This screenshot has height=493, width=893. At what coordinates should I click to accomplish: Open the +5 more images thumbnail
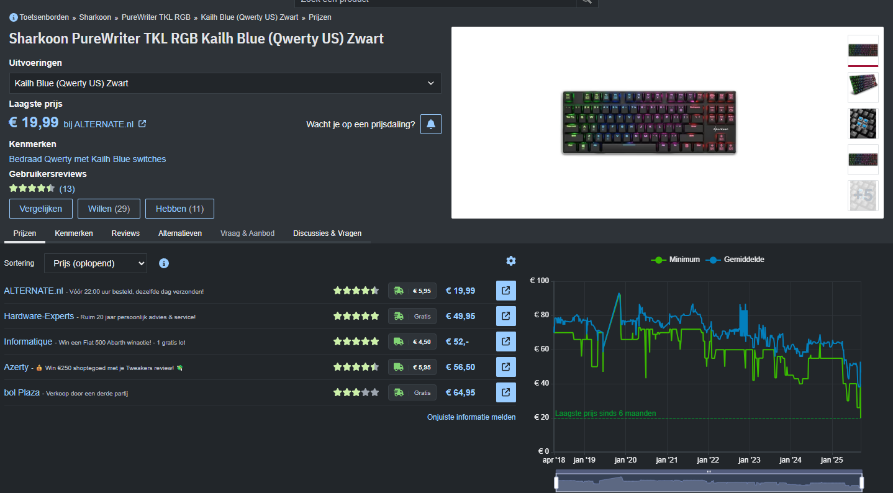[863, 196]
